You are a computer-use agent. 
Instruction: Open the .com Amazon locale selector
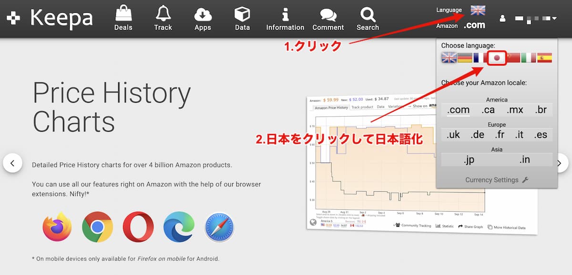474,25
